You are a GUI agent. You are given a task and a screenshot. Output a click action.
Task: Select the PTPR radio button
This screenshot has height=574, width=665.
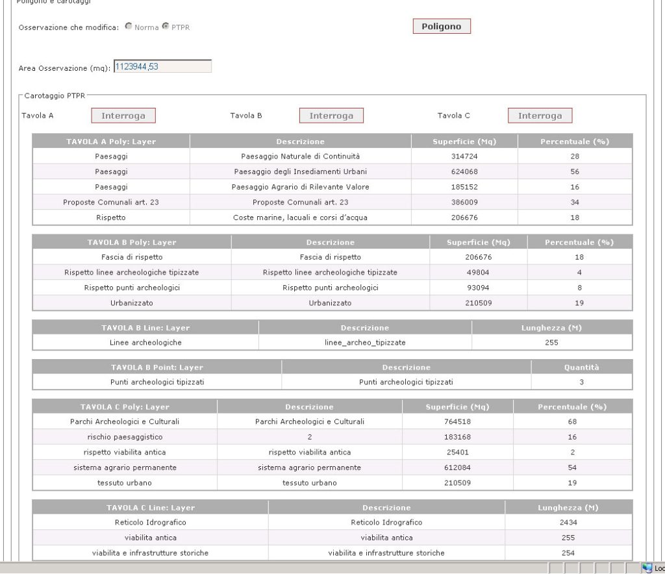[x=165, y=27]
